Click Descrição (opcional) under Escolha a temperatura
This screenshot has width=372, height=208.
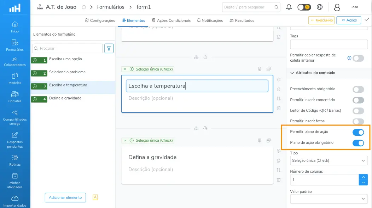pyautogui.click(x=151, y=98)
